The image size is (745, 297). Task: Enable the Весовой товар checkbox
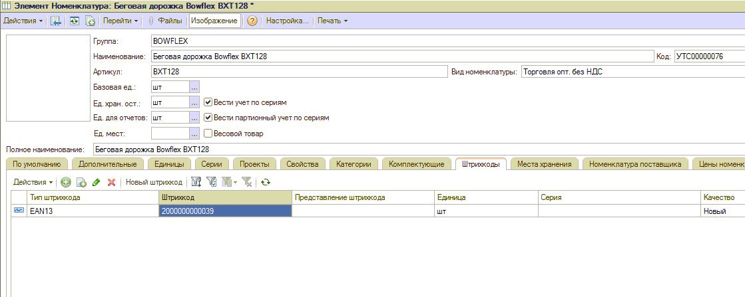[x=208, y=134]
